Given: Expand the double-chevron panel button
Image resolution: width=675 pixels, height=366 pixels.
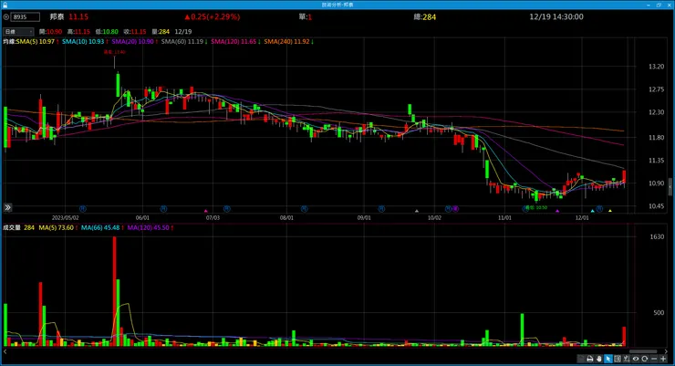Looking at the screenshot, I should pyautogui.click(x=7, y=207).
